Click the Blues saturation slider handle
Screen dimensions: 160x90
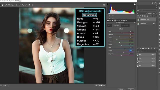(125, 49)
